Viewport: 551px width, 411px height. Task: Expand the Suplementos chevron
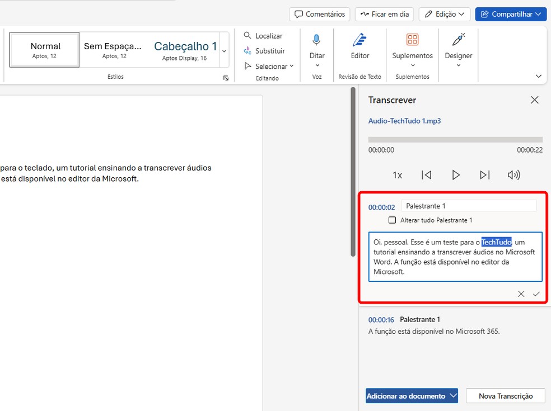point(413,65)
